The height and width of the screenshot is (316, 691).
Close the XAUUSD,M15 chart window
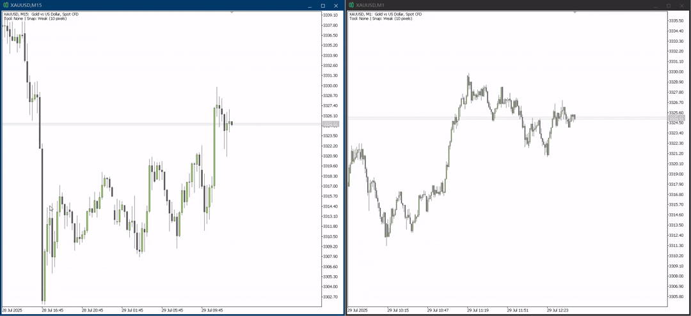click(x=337, y=5)
